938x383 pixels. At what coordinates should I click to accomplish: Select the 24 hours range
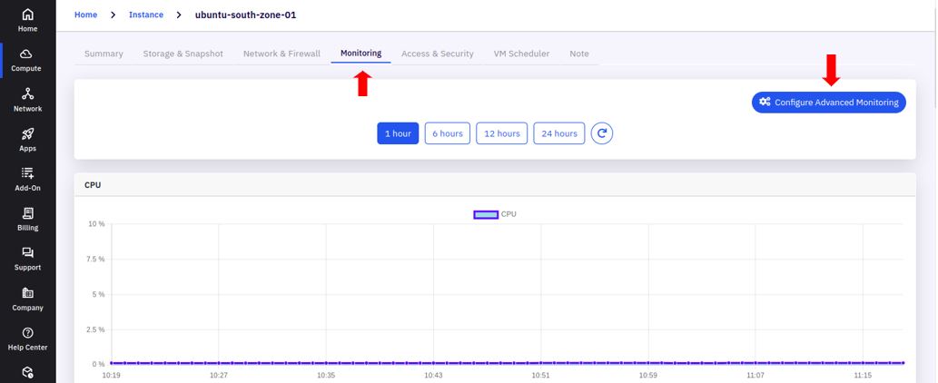point(559,133)
